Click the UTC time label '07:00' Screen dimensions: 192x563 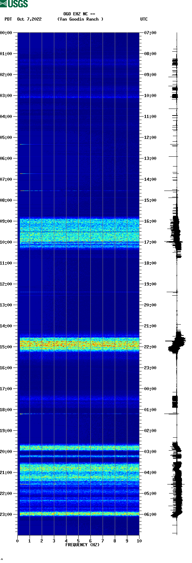point(150,33)
